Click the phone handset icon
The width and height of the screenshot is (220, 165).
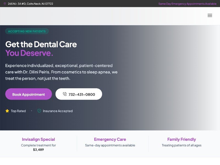click(x=65, y=94)
